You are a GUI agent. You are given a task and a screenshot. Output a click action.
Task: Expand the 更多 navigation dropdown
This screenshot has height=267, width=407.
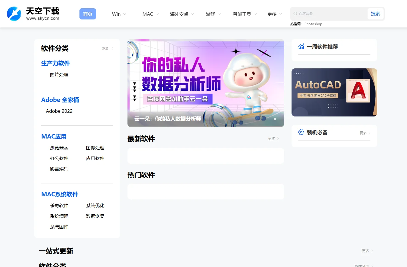275,14
